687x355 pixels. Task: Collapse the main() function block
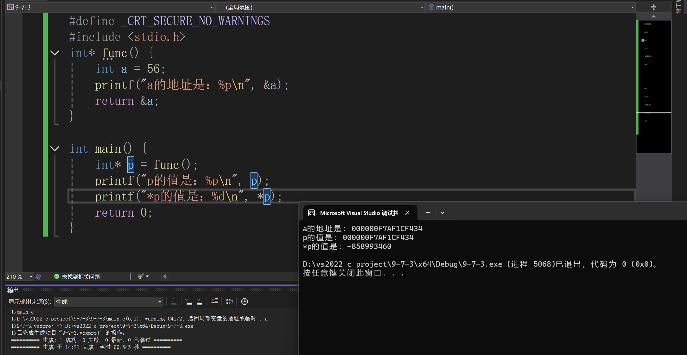pos(55,149)
